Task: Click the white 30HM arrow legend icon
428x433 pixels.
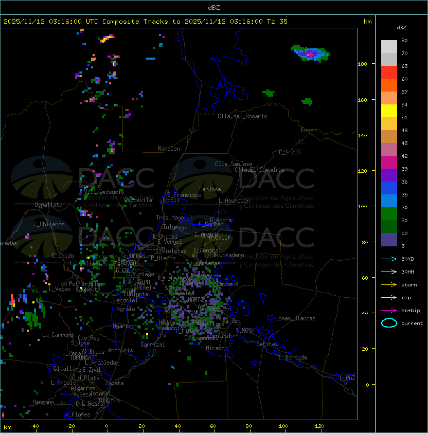Action: [x=389, y=272]
